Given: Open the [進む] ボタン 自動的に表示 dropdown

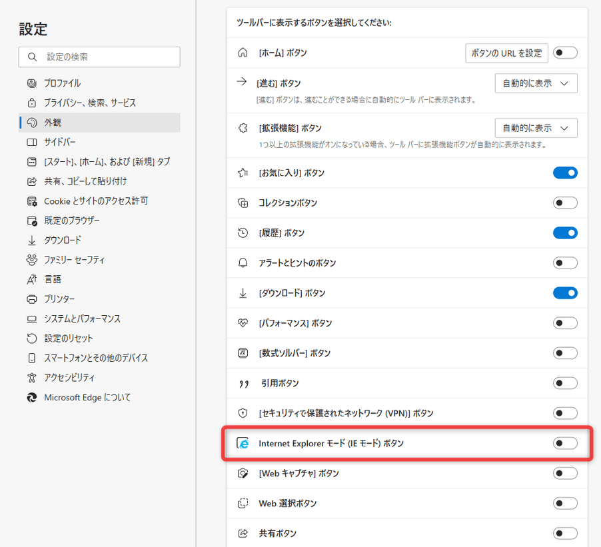Looking at the screenshot, I should pyautogui.click(x=536, y=83).
